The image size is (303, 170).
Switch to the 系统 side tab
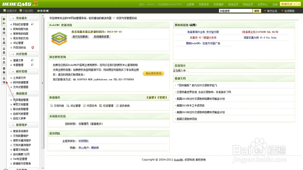pyautogui.click(x=4, y=80)
